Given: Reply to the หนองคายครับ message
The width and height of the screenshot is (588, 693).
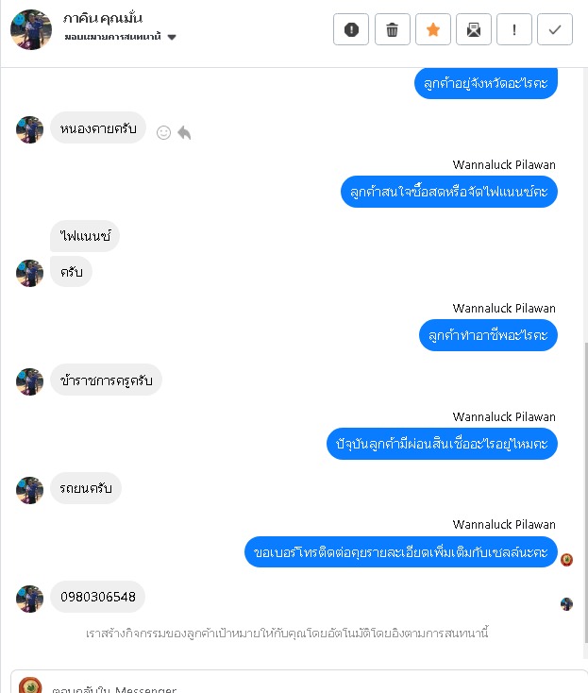Looking at the screenshot, I should [184, 132].
